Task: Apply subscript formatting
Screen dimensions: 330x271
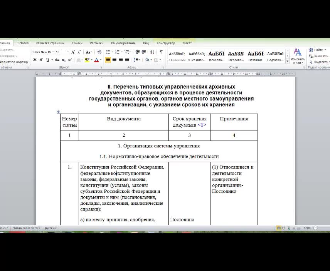Action: (x=64, y=60)
